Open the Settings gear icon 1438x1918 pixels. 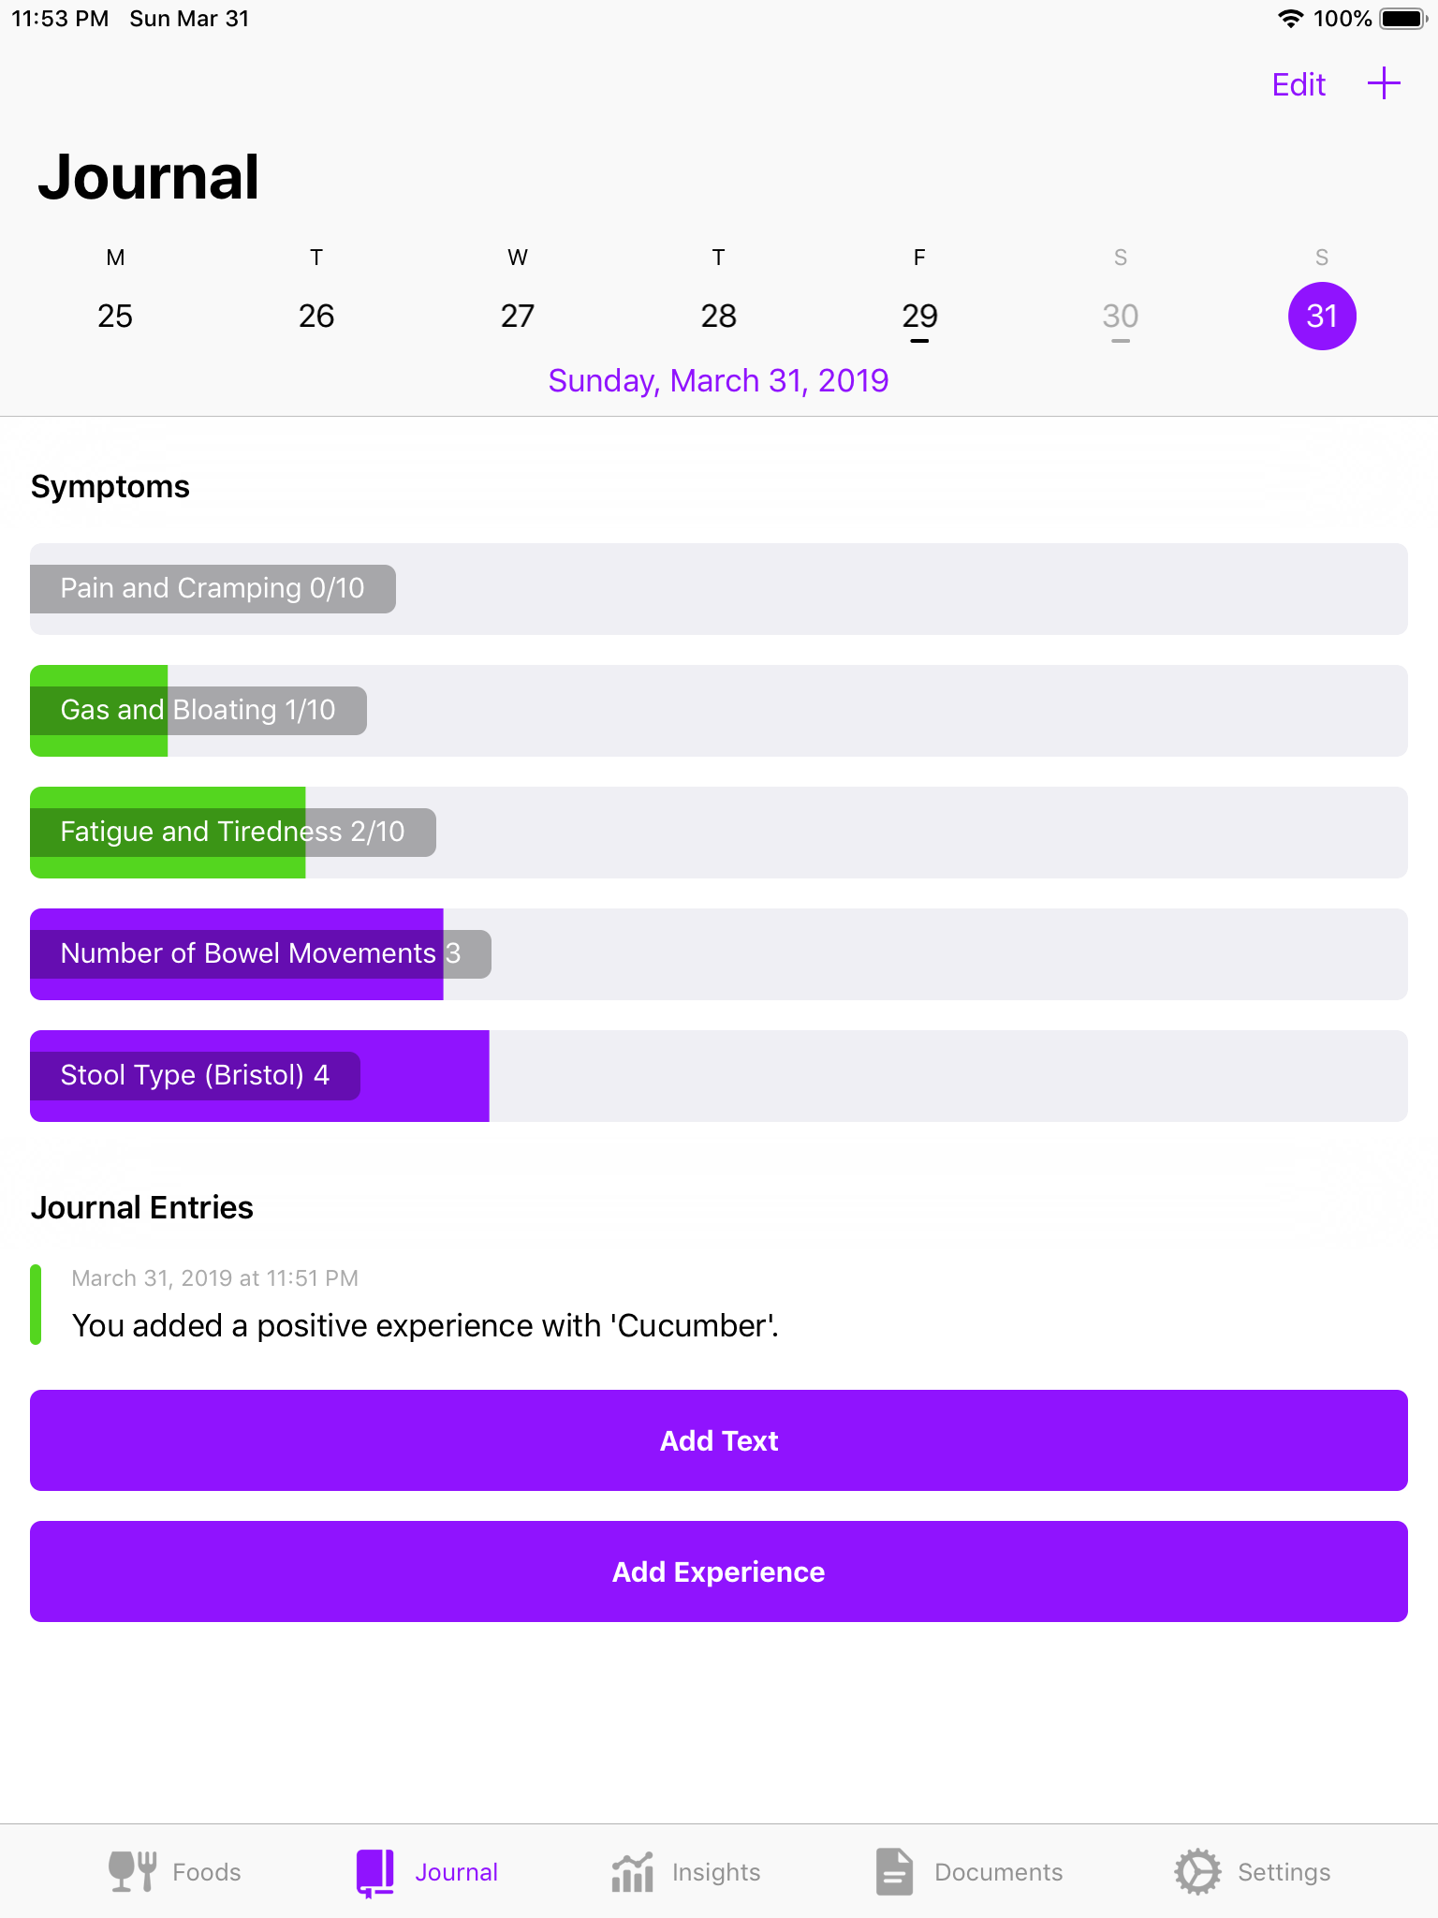[1197, 1871]
